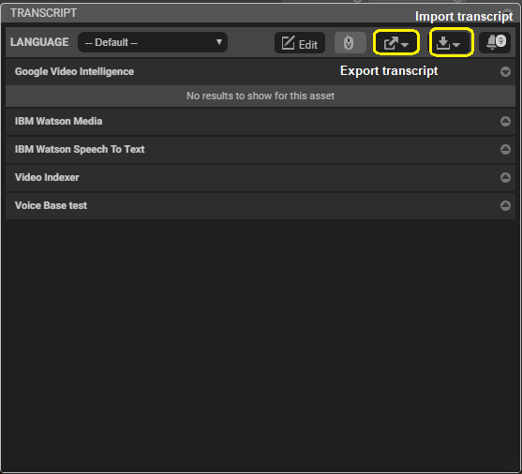Select the IBM Watson Media row label
Image resolution: width=522 pixels, height=474 pixels.
point(58,121)
